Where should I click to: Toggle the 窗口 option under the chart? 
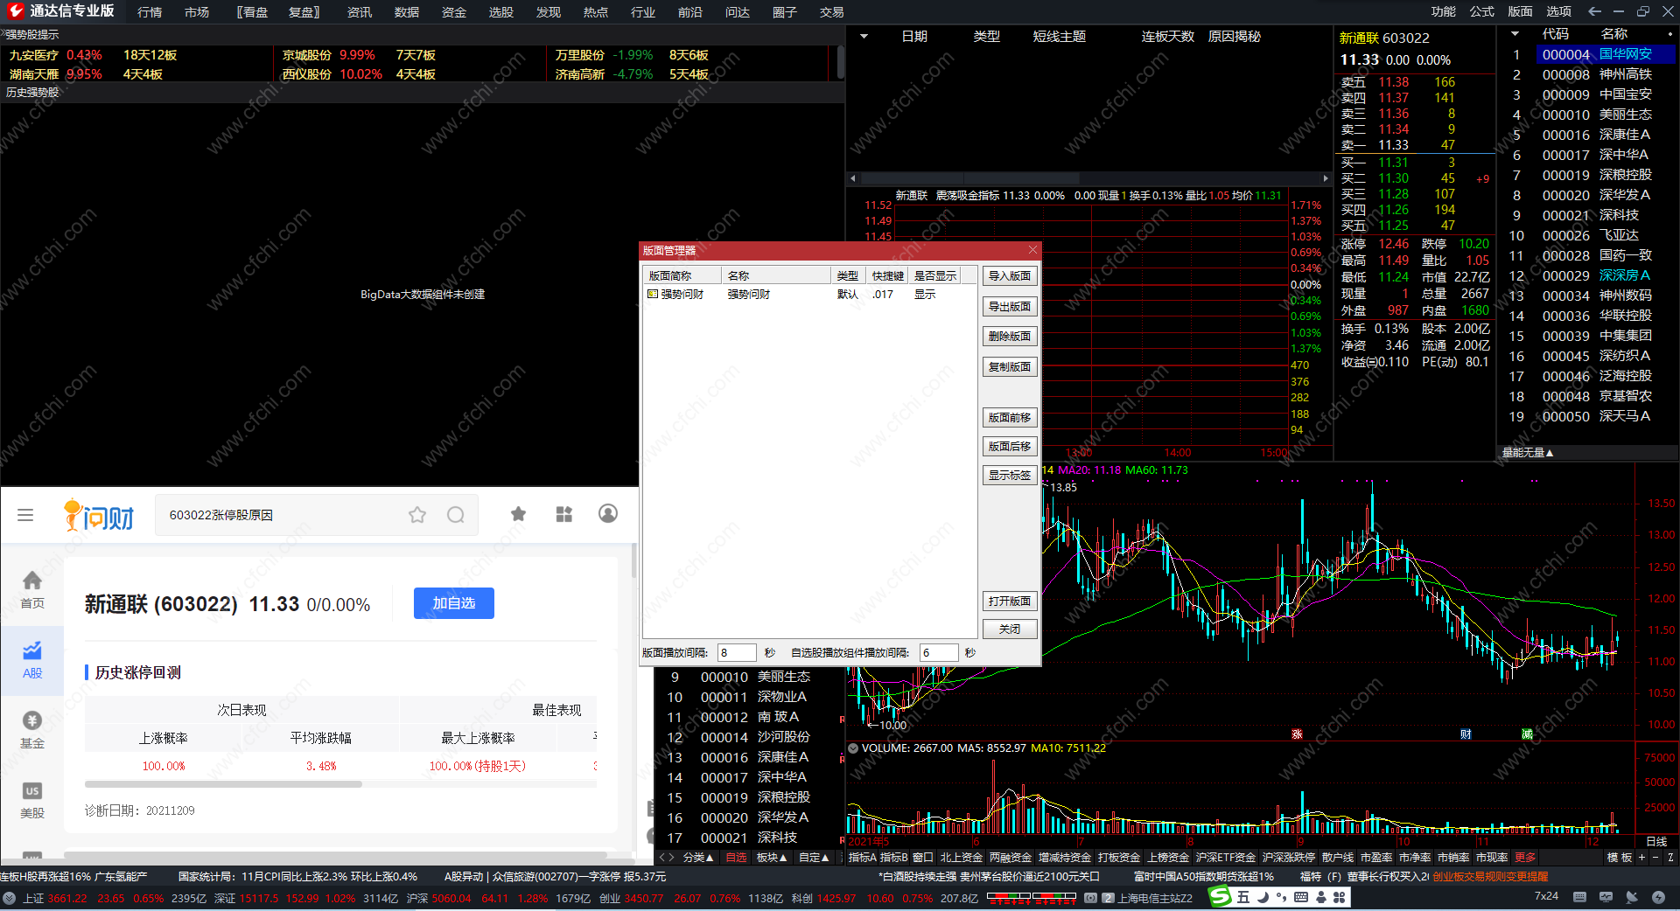[923, 858]
